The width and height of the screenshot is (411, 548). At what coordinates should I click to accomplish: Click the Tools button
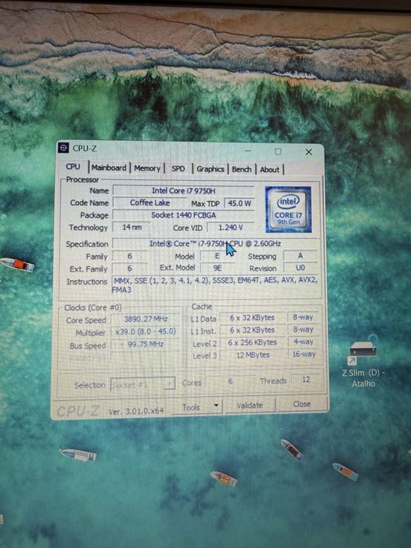191,407
